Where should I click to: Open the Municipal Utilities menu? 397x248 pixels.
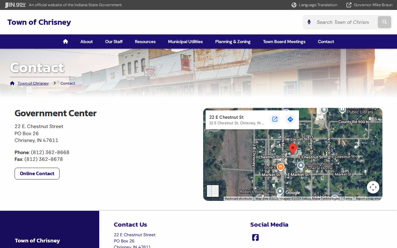(x=185, y=42)
